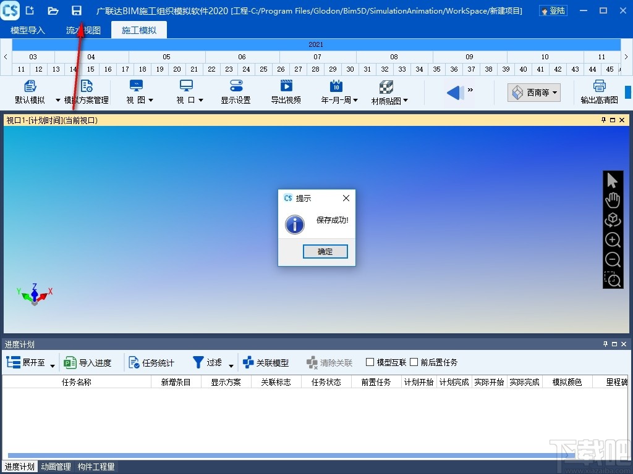This screenshot has height=474, width=633.
Task: Click timeline left scroll arrow
Action: pyautogui.click(x=6, y=57)
